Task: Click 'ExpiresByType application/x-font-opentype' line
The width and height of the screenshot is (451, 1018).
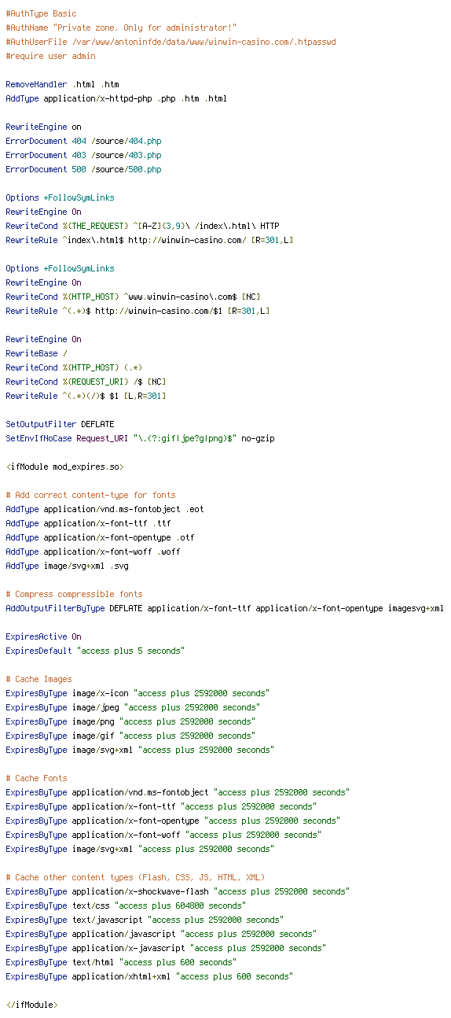Action: pyautogui.click(x=173, y=821)
